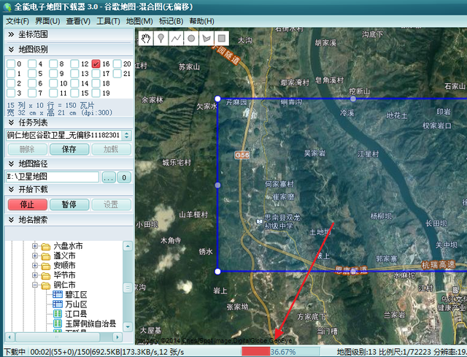
Task: Collapse the 地图级别 panel
Action: (11, 49)
